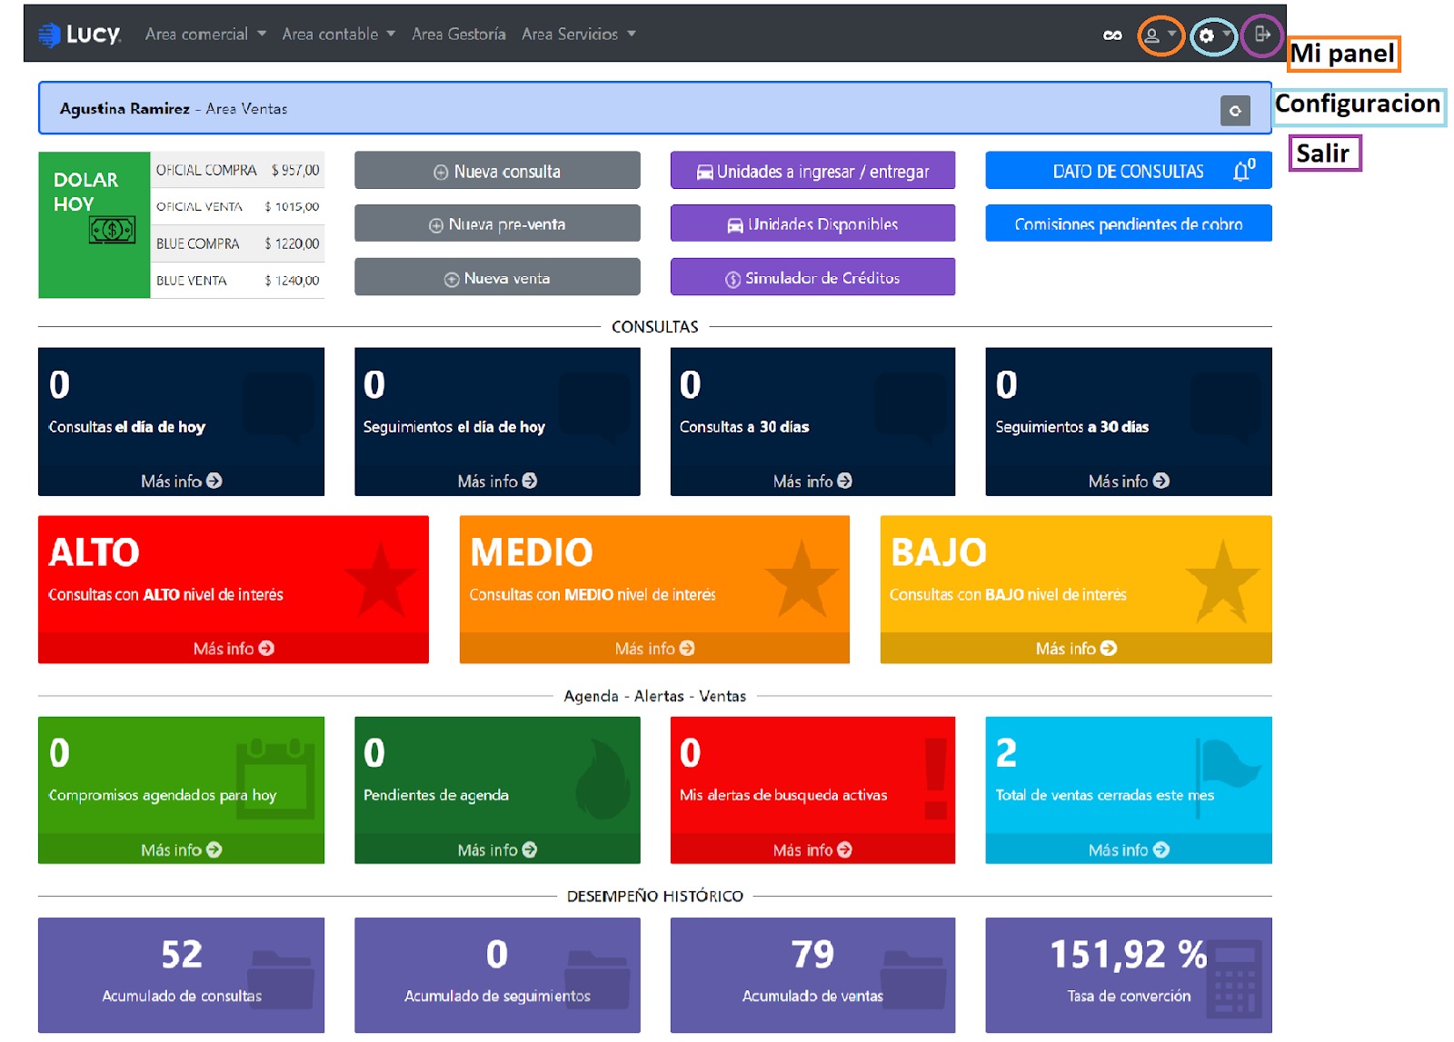Click arrow icon under Consultas el día de hoy
This screenshot has height=1042, width=1454.
[214, 481]
